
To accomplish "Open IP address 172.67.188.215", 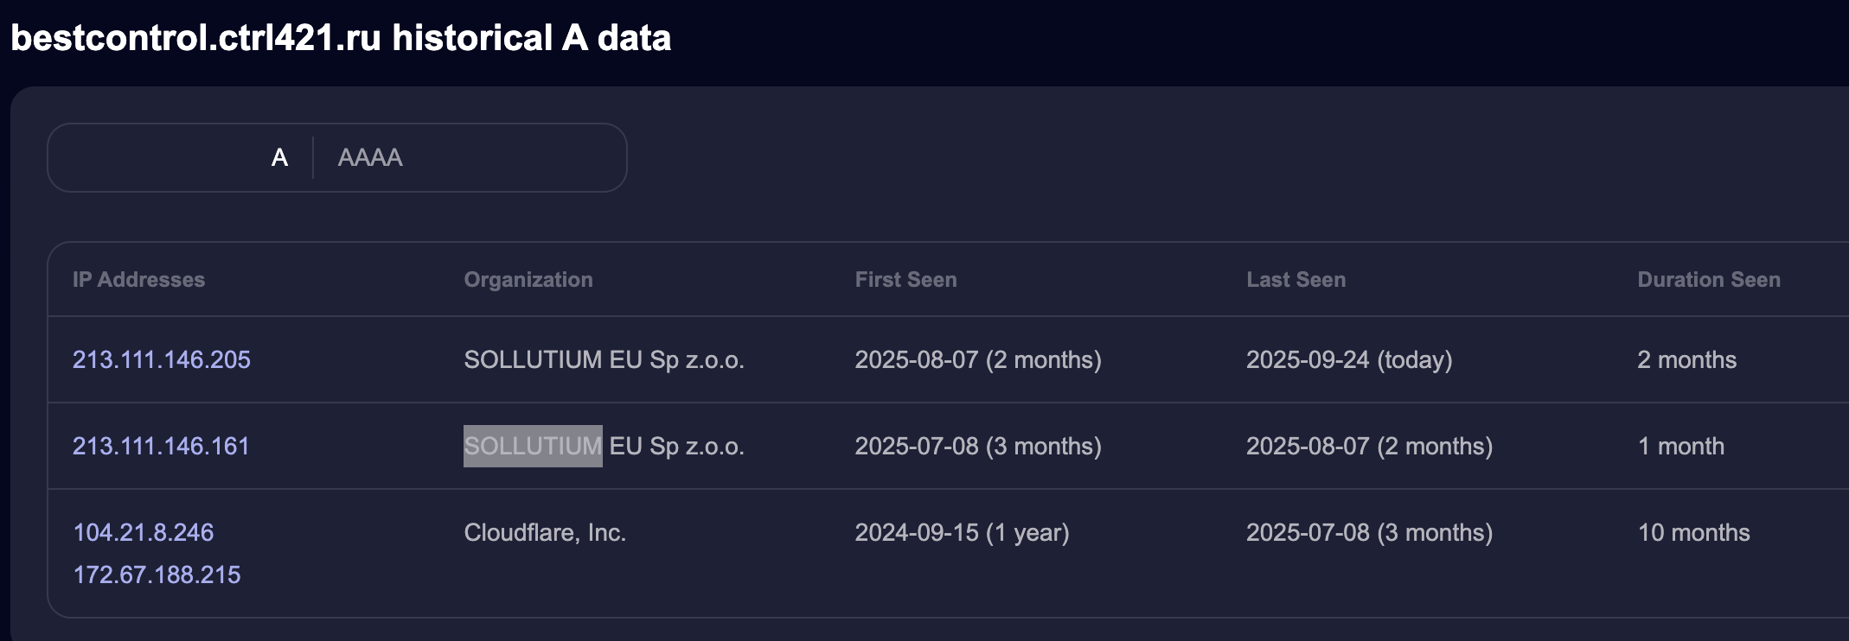I will (157, 574).
